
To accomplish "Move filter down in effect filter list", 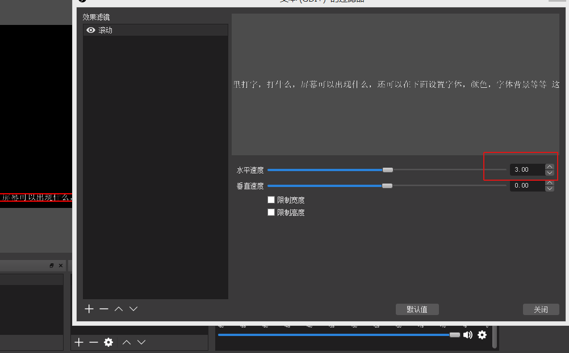I will 133,309.
